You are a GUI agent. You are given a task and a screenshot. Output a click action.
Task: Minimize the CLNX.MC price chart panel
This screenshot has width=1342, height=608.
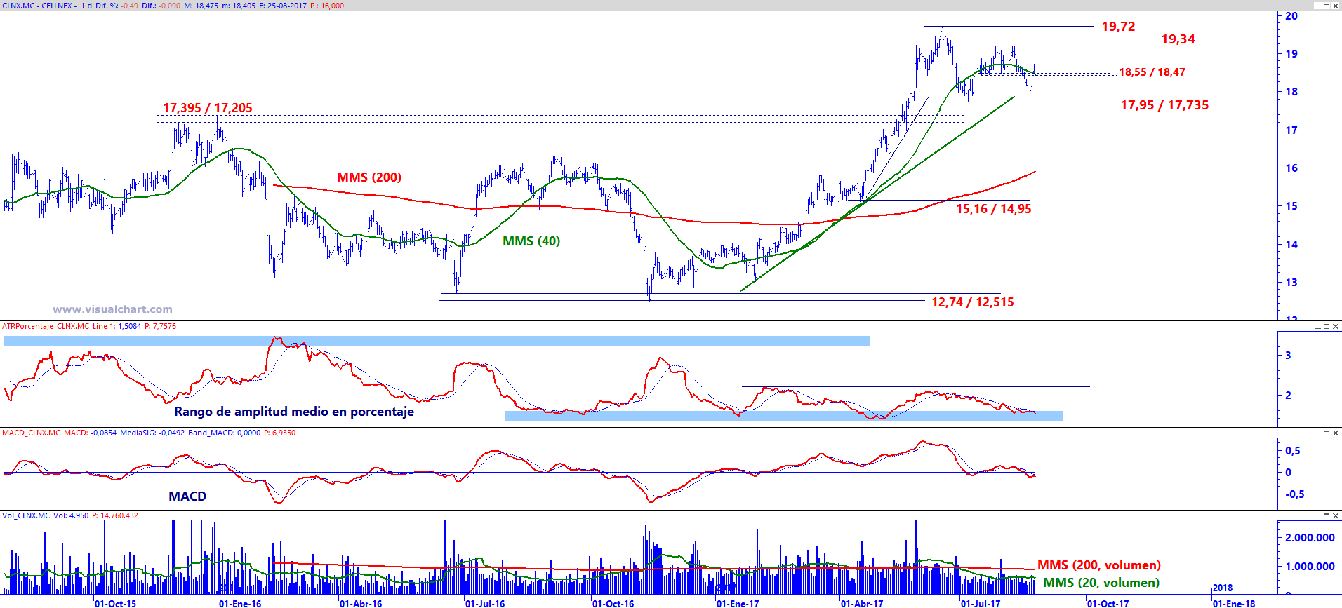1317,6
